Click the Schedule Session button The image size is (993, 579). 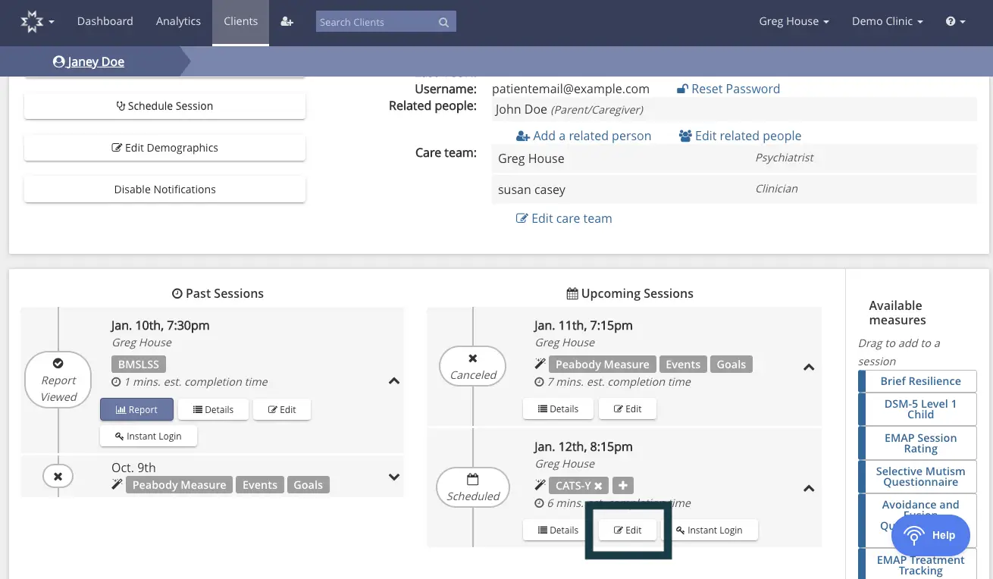tap(164, 106)
